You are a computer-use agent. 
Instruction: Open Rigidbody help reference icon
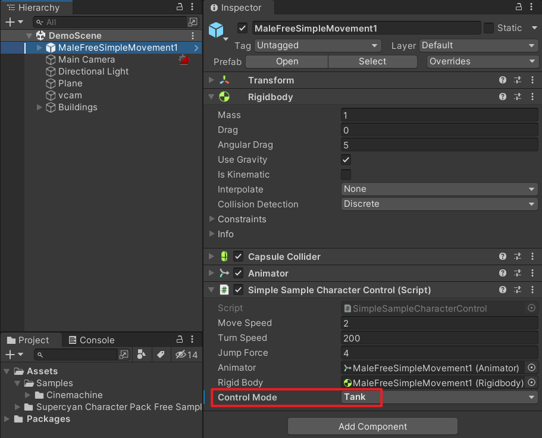pyautogui.click(x=503, y=97)
